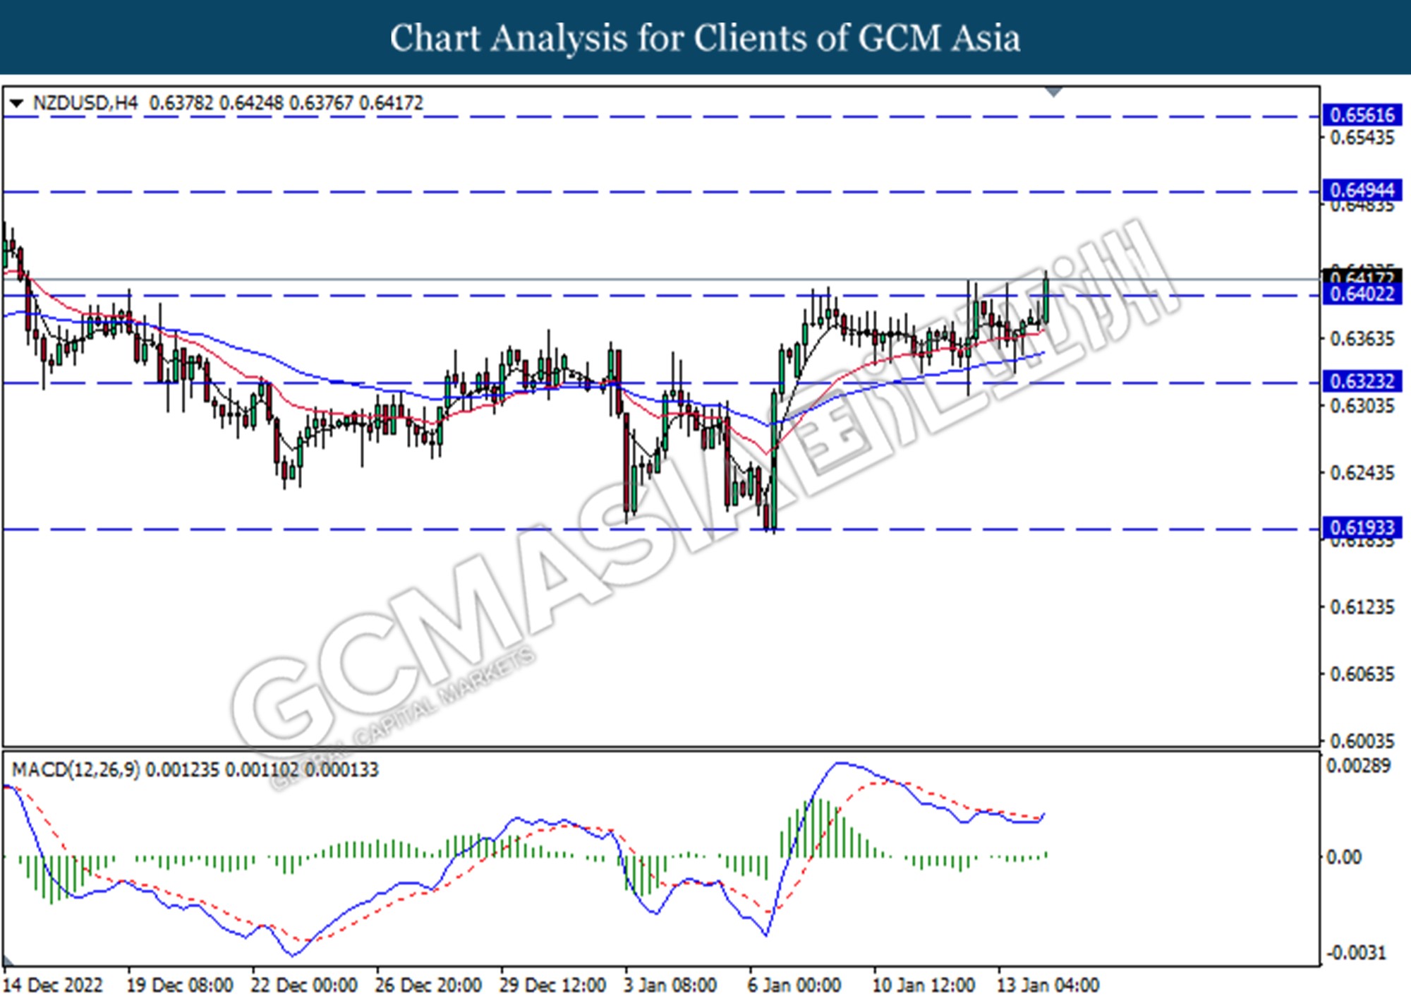
Task: Click the 10 Jan 12:00 time label
Action: point(924,985)
